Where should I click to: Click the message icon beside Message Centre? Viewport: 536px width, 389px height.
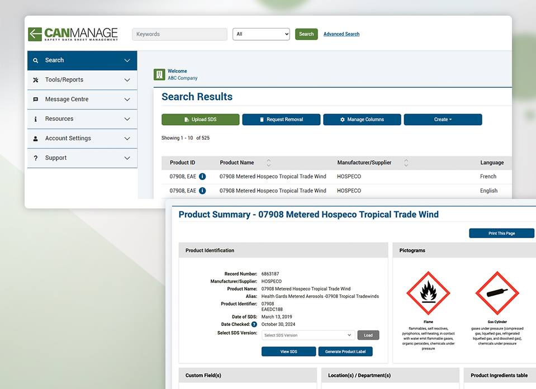(x=36, y=99)
